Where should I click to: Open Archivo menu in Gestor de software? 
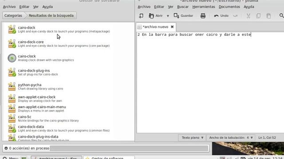click(x=9, y=7)
